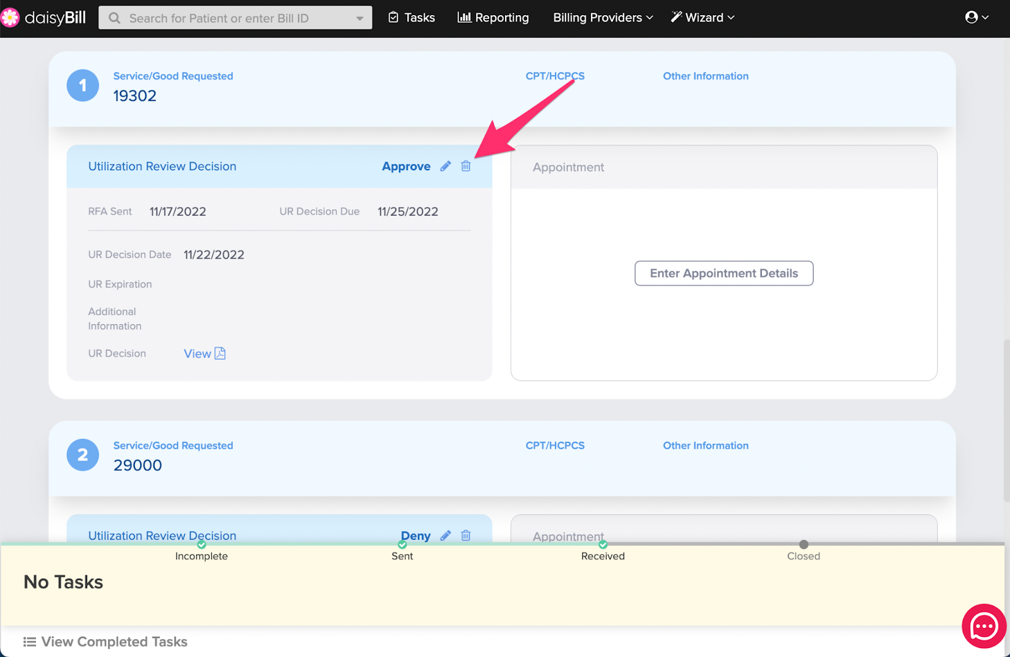This screenshot has height=657, width=1010.
Task: Expand the Billing Providers menu
Action: tap(603, 18)
